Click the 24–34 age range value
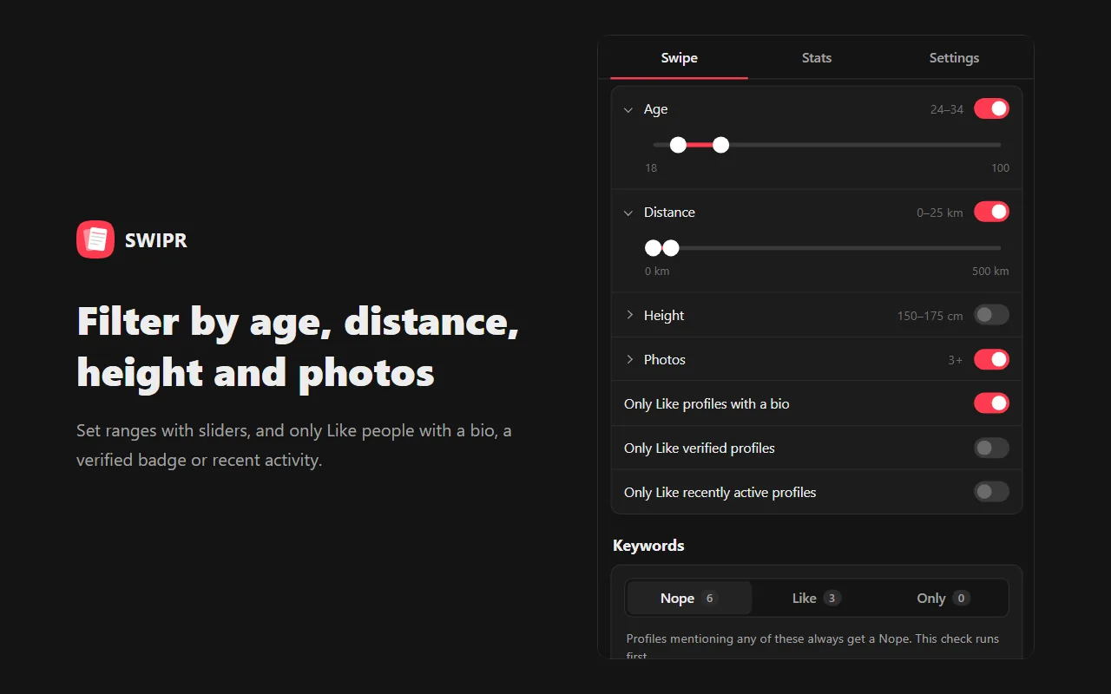The width and height of the screenshot is (1111, 694). pyautogui.click(x=947, y=109)
